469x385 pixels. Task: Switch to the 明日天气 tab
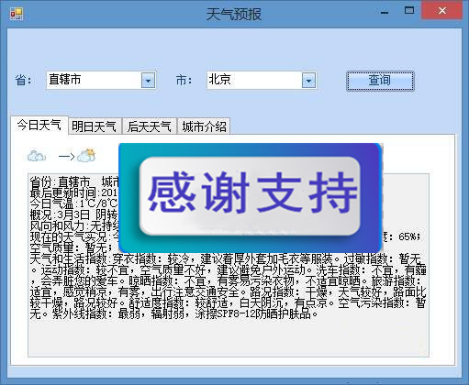coord(95,126)
